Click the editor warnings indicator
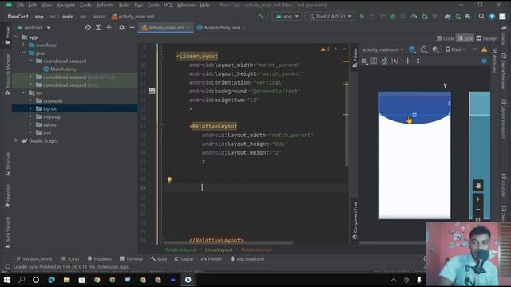 [x=325, y=49]
